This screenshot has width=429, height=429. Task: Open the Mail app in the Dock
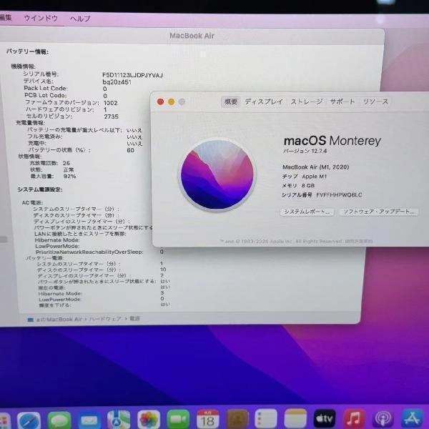[89, 420]
